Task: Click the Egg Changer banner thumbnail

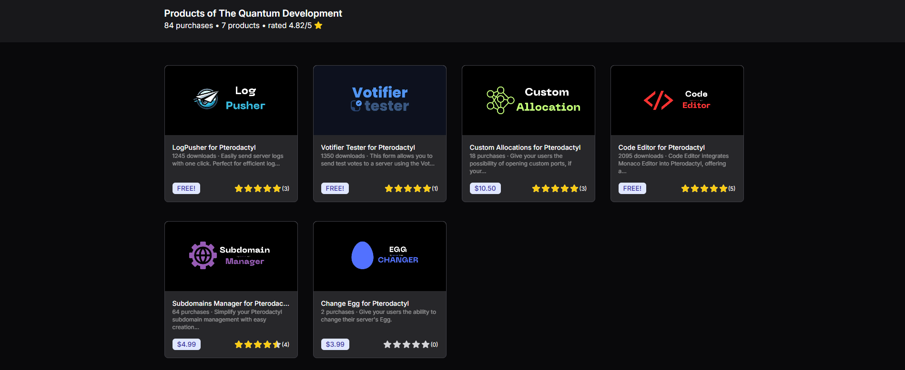Action: coord(380,256)
